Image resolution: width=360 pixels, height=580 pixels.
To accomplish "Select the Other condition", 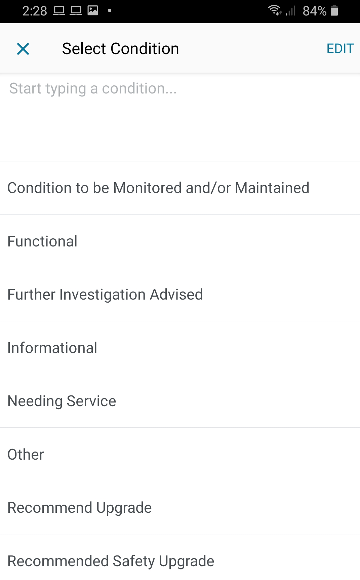I will coord(26,455).
